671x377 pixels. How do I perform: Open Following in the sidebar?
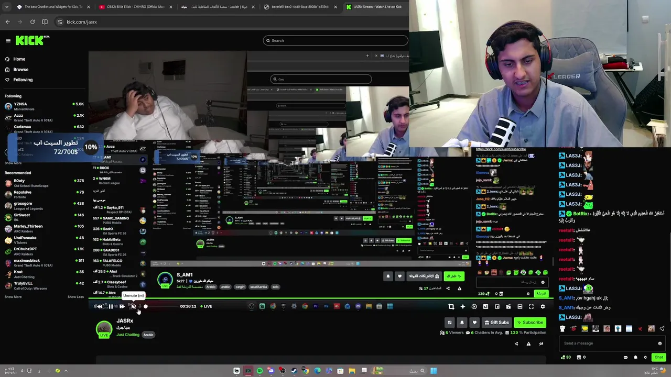click(x=23, y=80)
